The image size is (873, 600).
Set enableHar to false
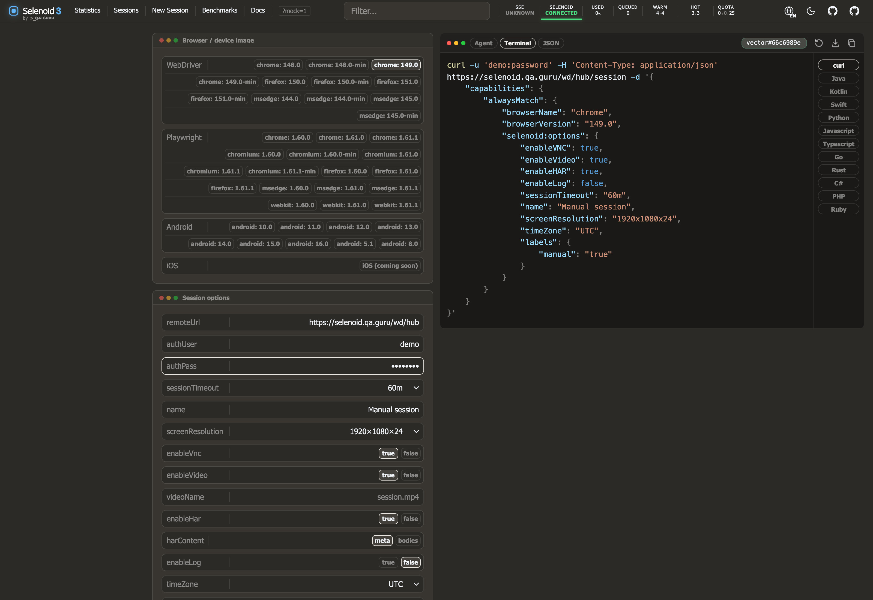(x=411, y=519)
